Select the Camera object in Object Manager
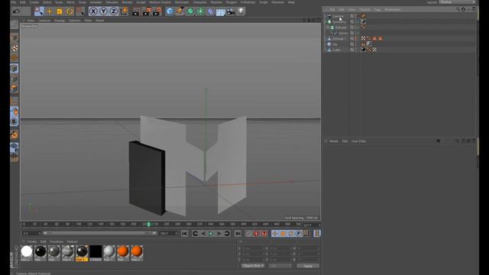 click(338, 16)
